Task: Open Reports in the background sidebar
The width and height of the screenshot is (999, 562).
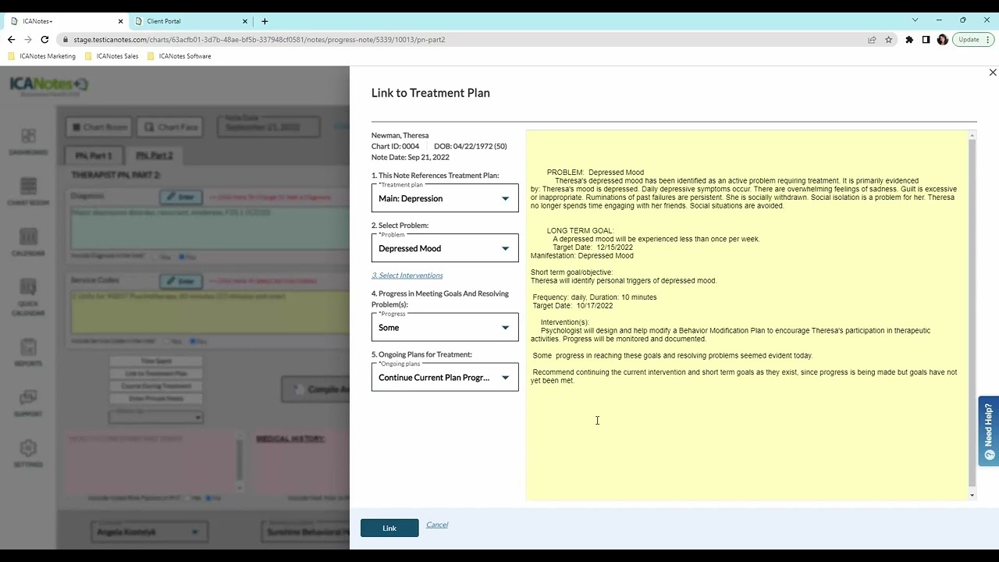Action: [28, 353]
